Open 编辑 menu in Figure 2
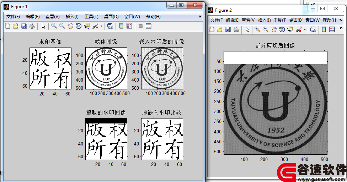Viewport: 347px width, 182px height. (x=233, y=20)
